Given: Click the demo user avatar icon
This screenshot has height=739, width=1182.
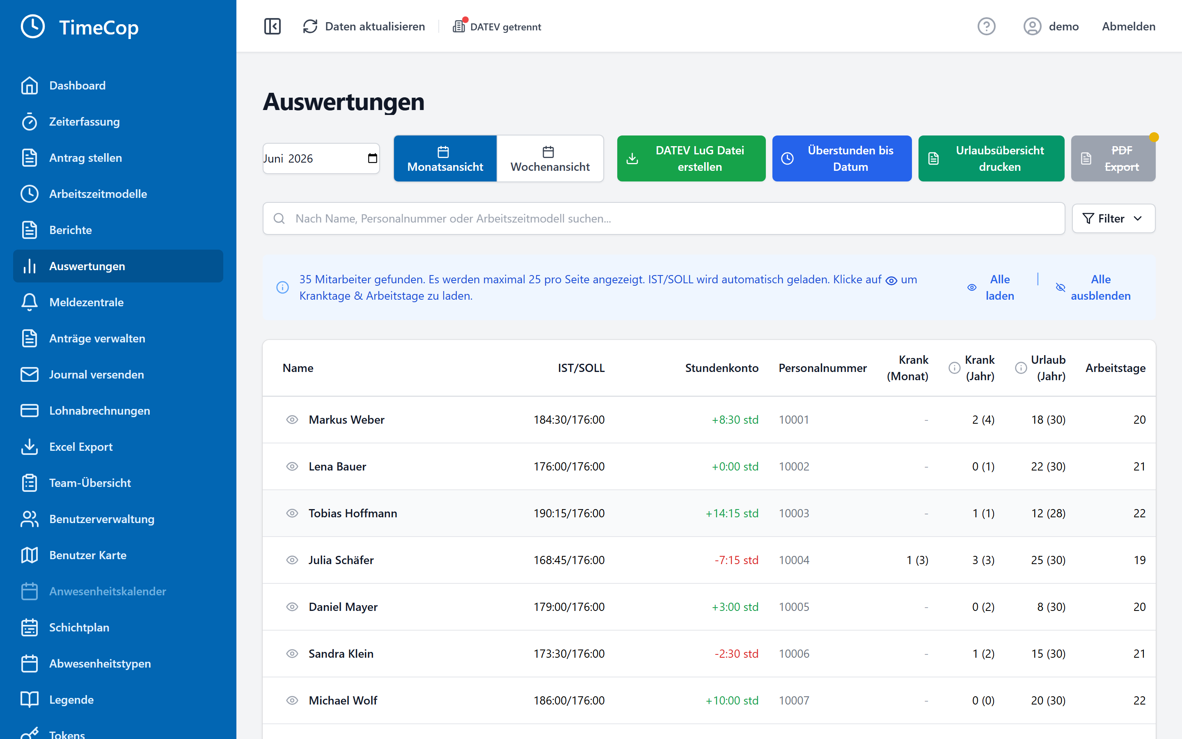Looking at the screenshot, I should pos(1032,26).
